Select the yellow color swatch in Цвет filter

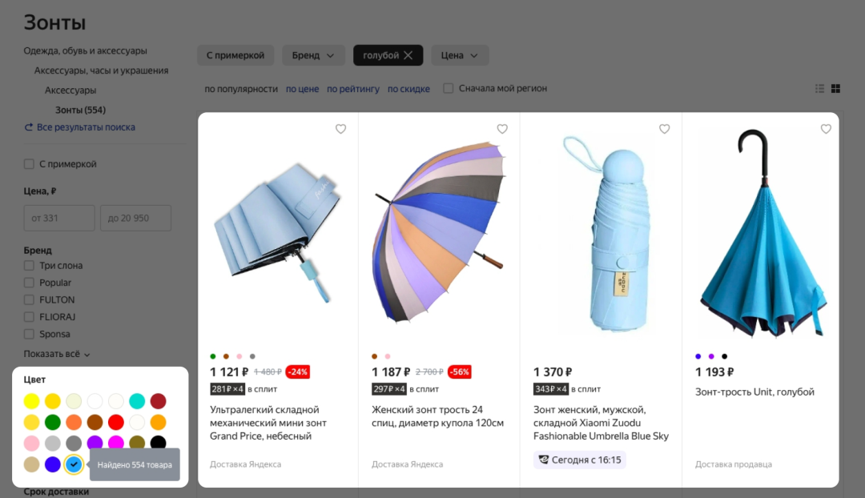[30, 400]
